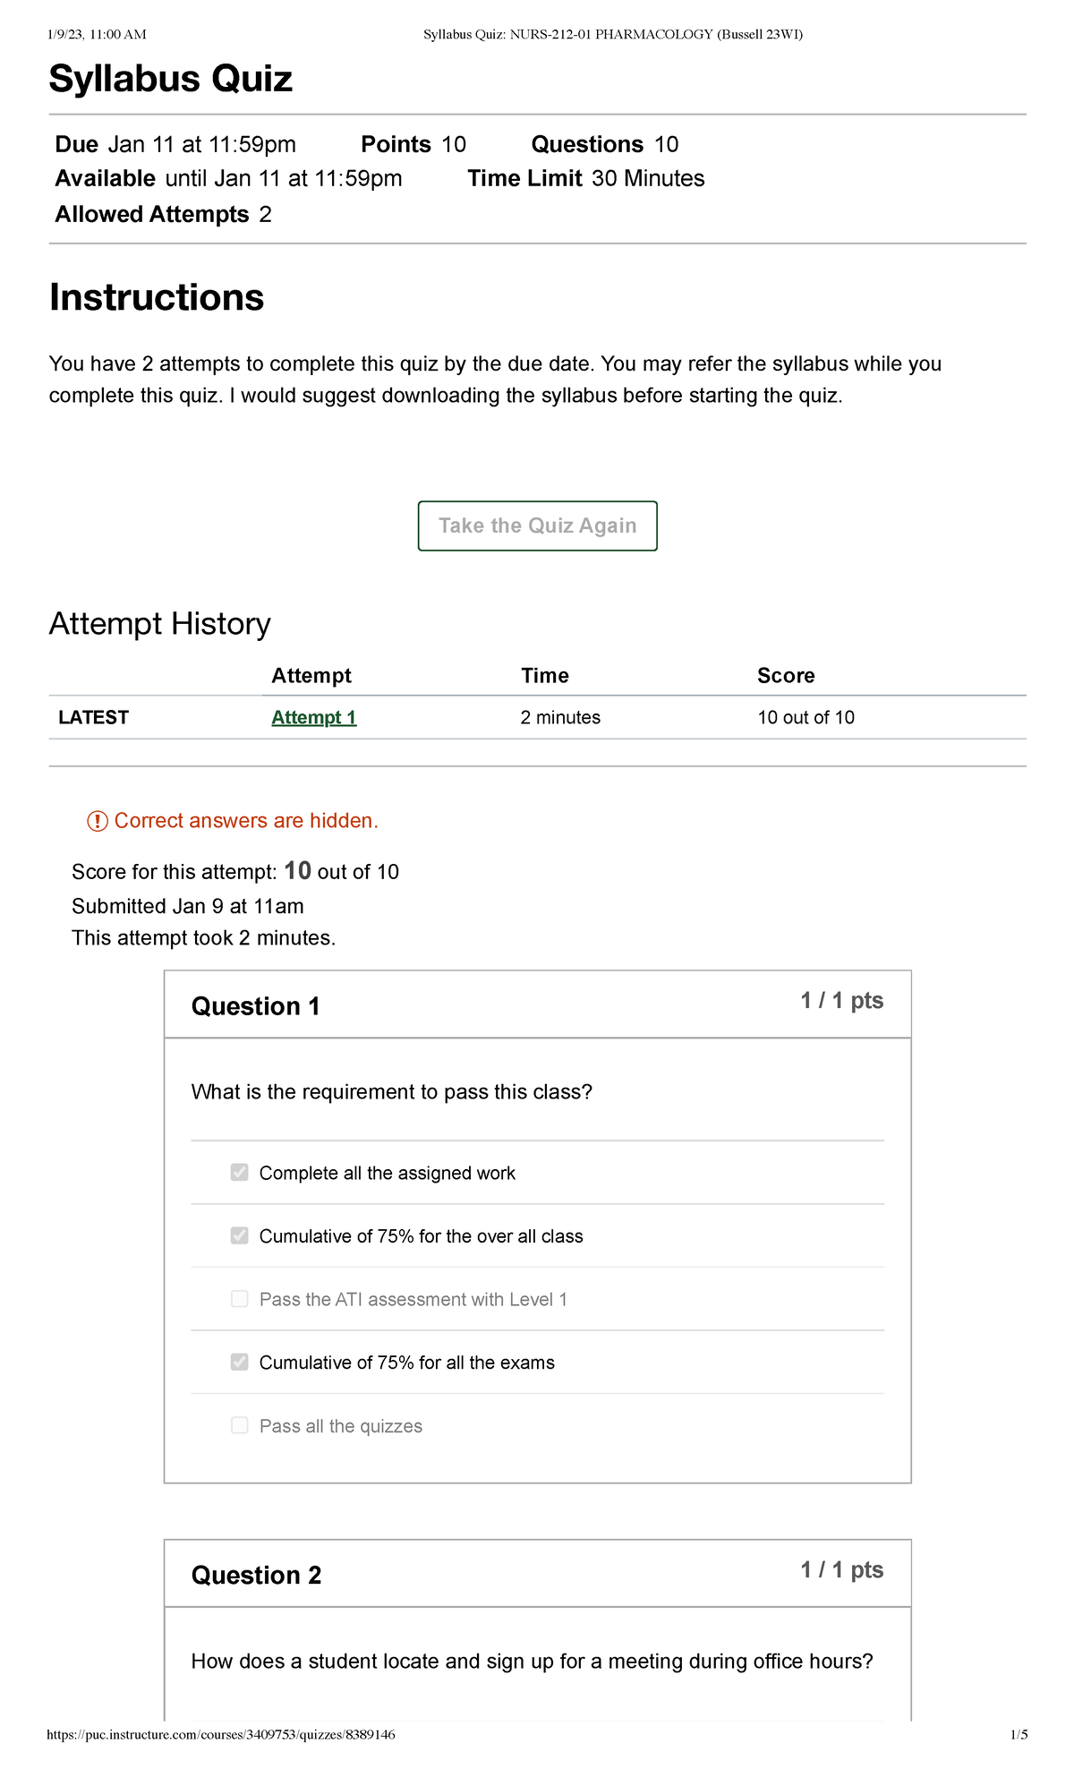This screenshot has height=1769, width=1074.
Task: Click the Attempt History section heading
Action: click(159, 622)
